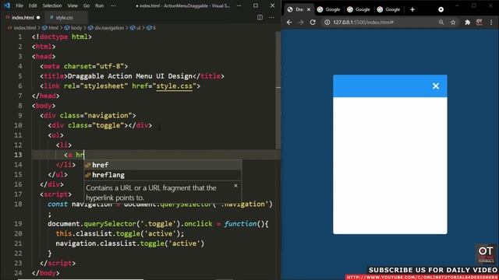
Task: Click line number 19 in gutter
Action: click(x=18, y=224)
